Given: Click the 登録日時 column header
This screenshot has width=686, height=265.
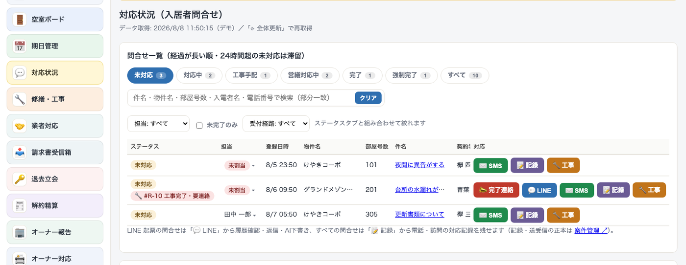Looking at the screenshot, I should coord(277,147).
